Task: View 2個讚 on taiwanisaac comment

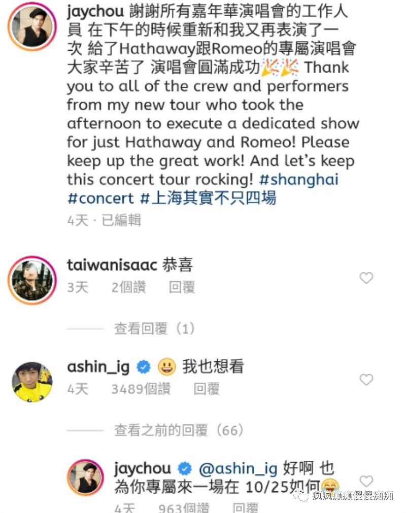Action: [128, 287]
